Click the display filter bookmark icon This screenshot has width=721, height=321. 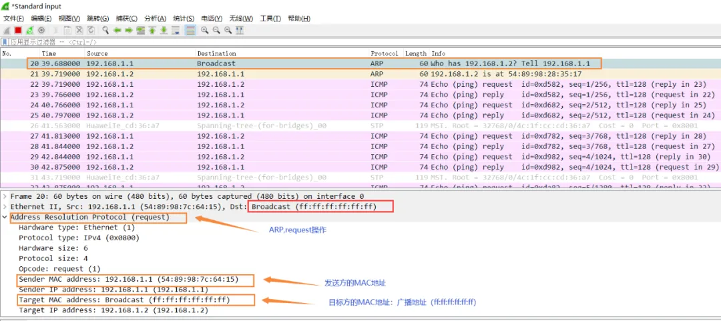tap(5, 42)
